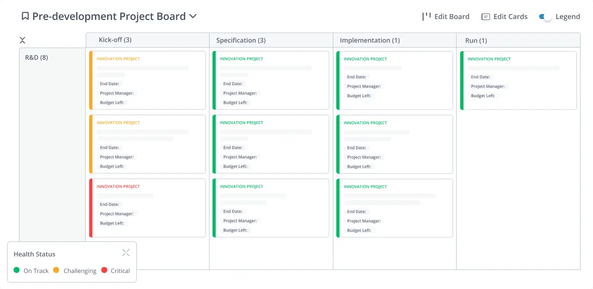Toggle the Legend switch off

[x=545, y=17]
